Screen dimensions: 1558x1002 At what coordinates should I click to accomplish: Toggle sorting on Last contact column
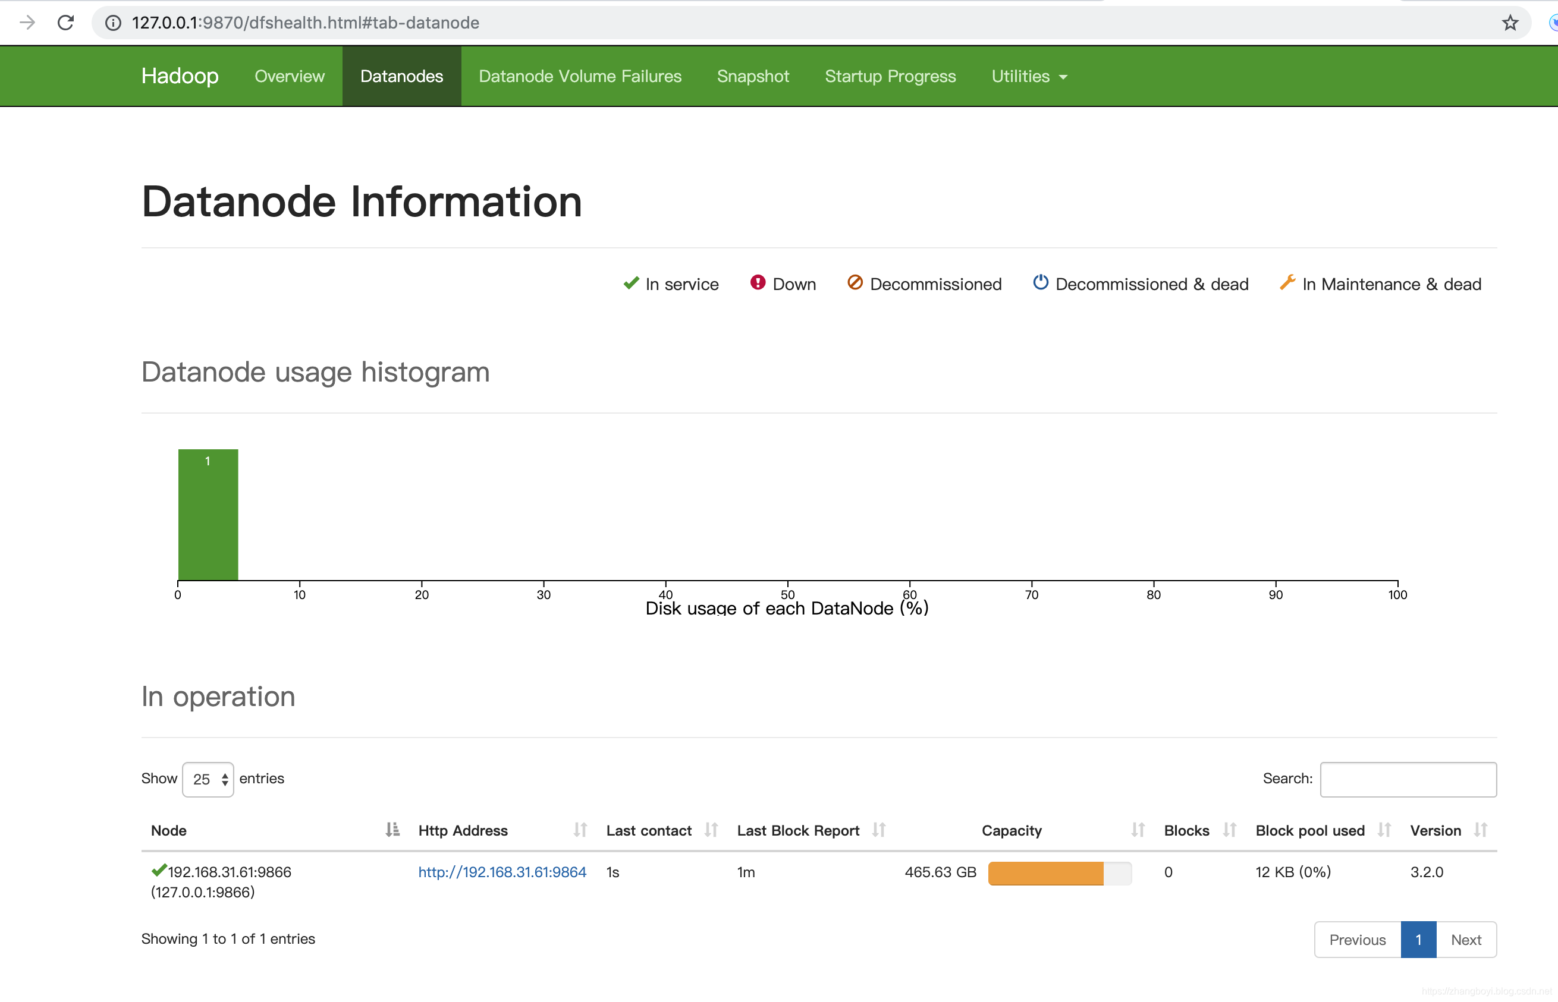(x=710, y=830)
